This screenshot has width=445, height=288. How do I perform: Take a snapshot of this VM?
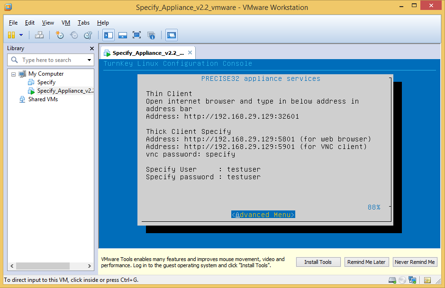pyautogui.click(x=60, y=35)
